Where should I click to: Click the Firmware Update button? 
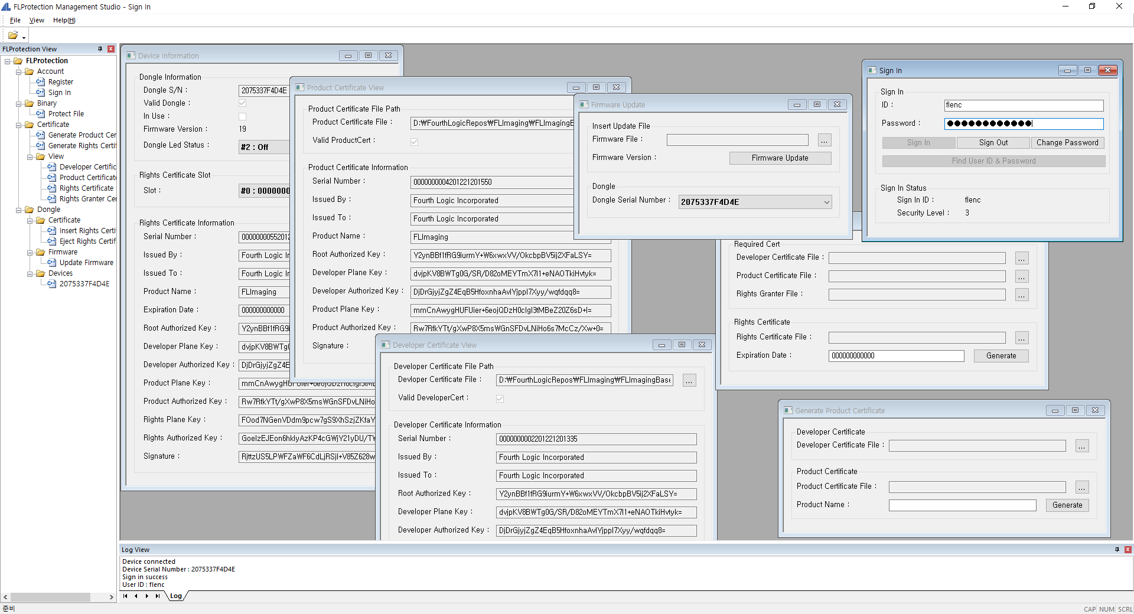(x=780, y=158)
